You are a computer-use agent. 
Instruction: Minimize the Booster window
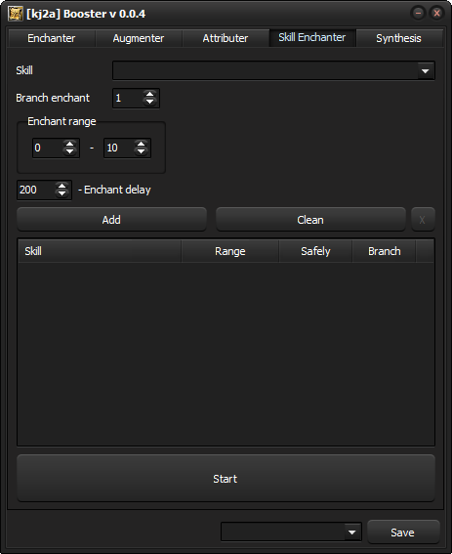[418, 14]
